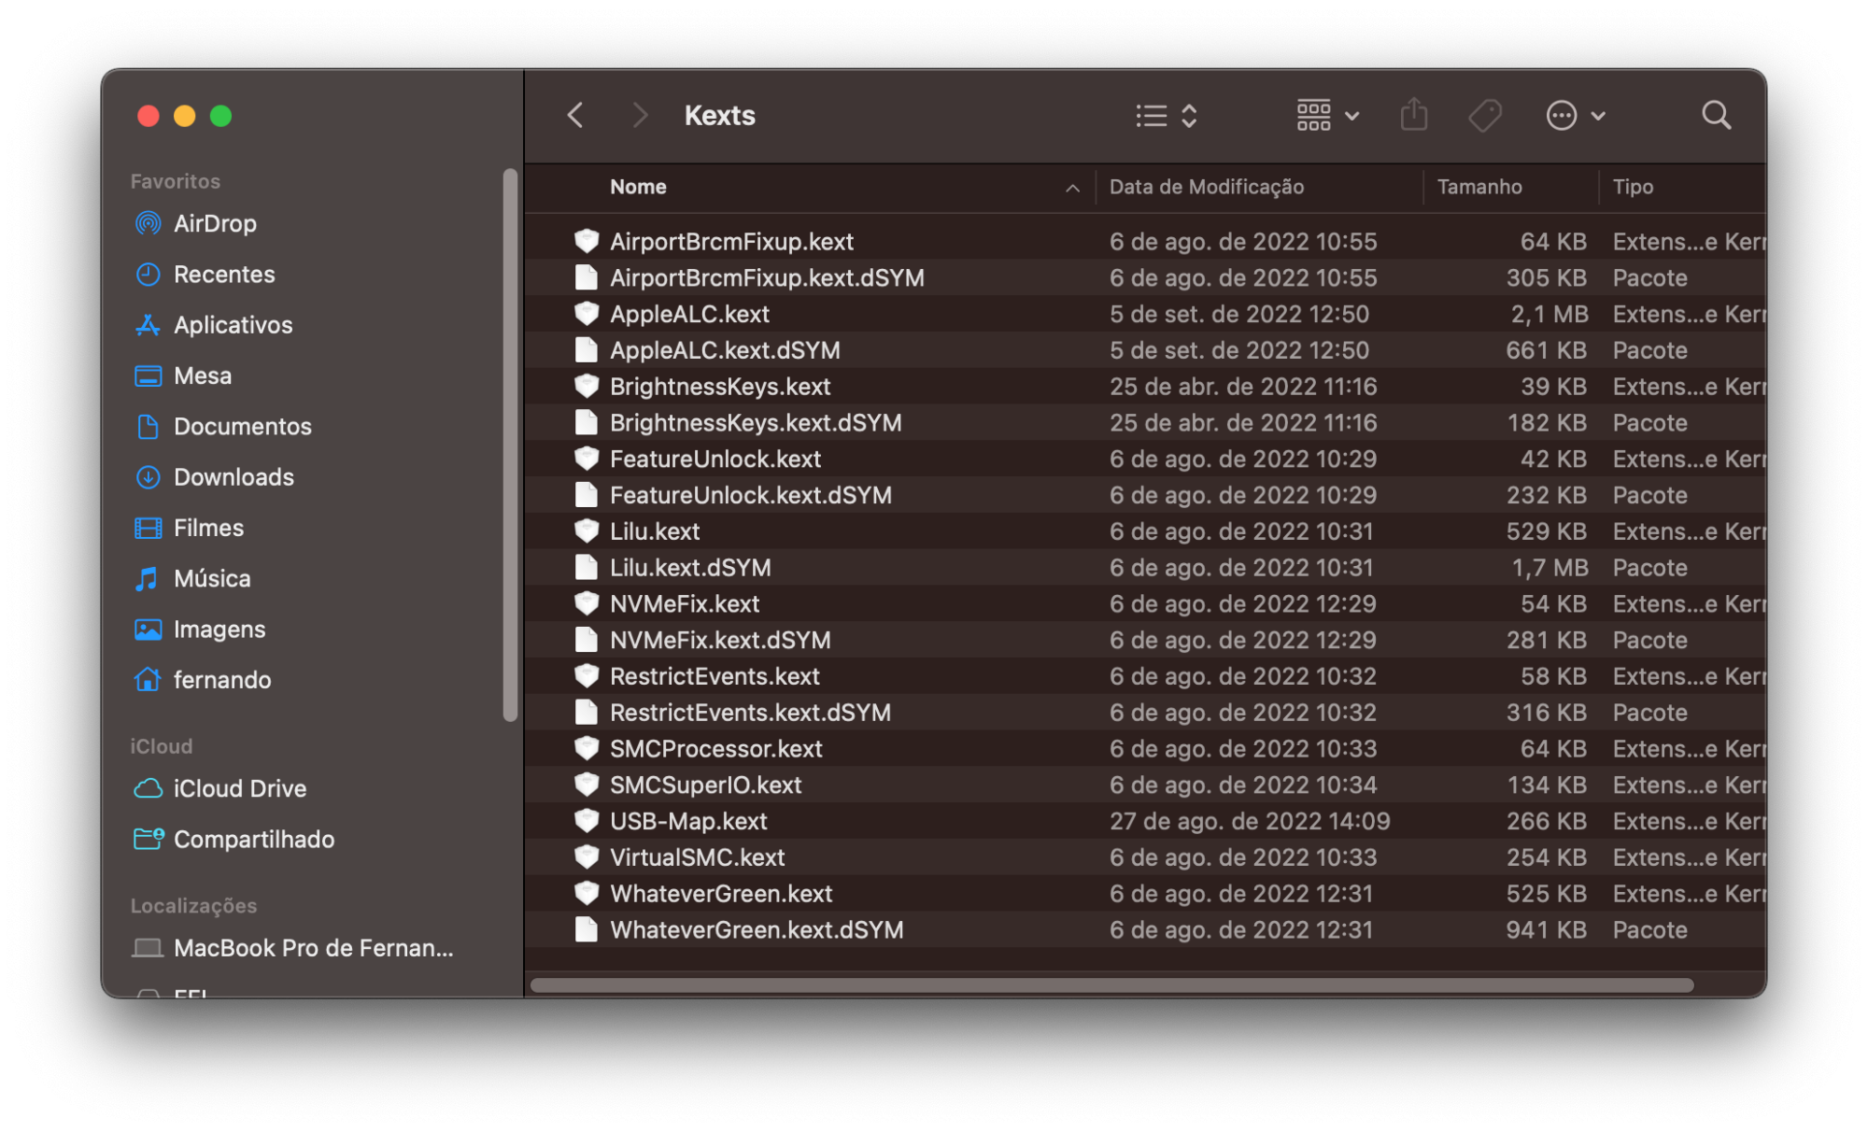1868x1132 pixels.
Task: Select the Lilu.kext shield icon
Action: pyautogui.click(x=586, y=531)
